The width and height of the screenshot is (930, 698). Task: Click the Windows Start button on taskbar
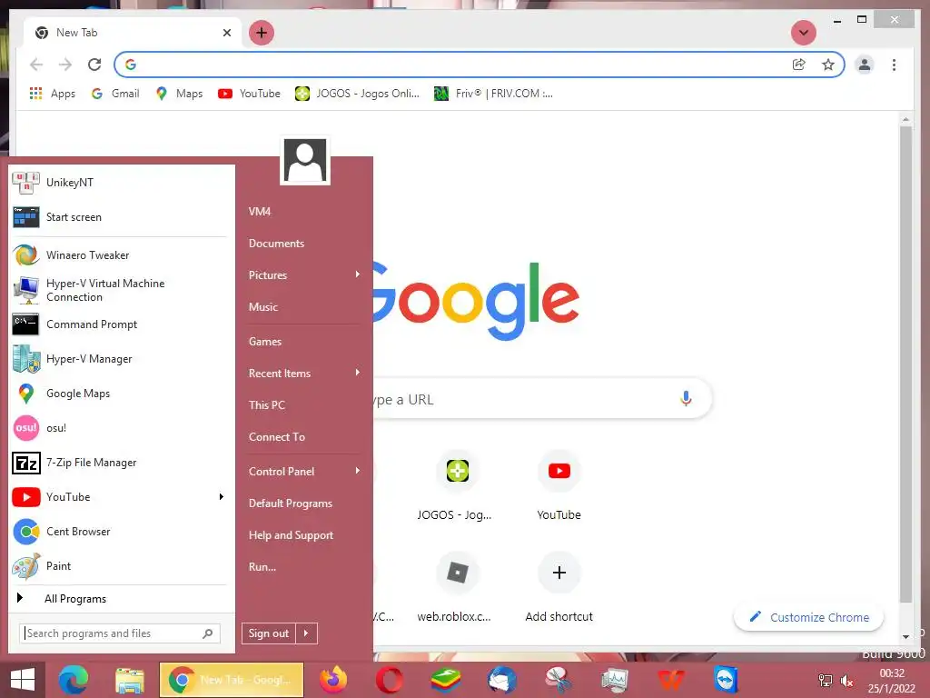(x=22, y=680)
